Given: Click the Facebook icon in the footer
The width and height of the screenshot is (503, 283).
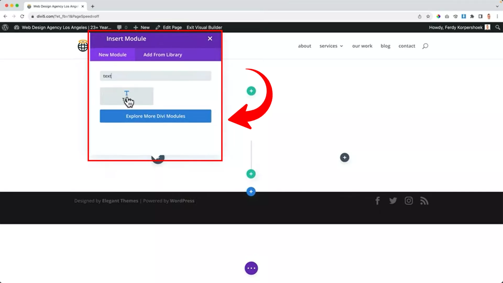Looking at the screenshot, I should coord(378,200).
